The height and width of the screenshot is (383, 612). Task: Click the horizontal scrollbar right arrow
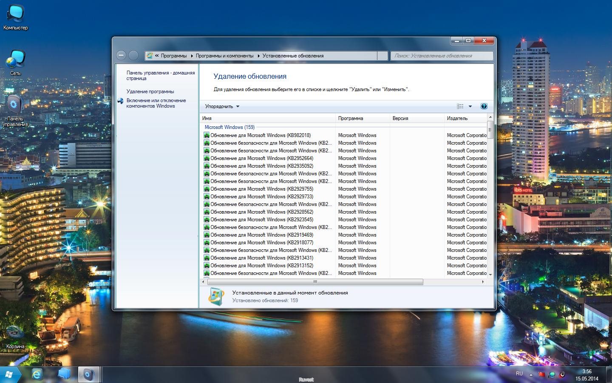483,282
